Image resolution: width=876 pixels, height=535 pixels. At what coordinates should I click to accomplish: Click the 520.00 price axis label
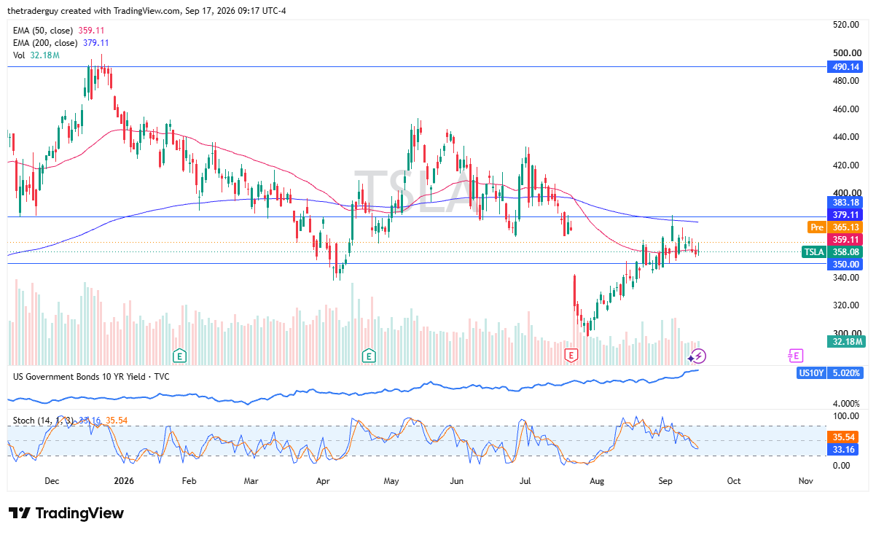846,25
